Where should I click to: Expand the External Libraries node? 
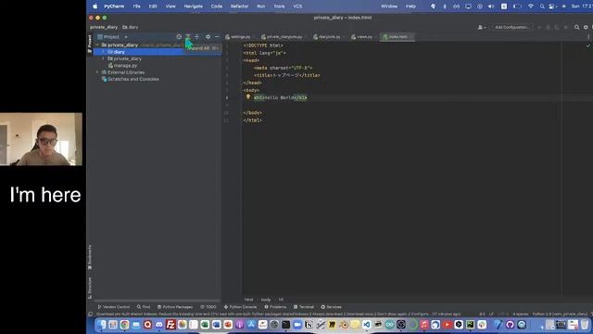tap(97, 72)
